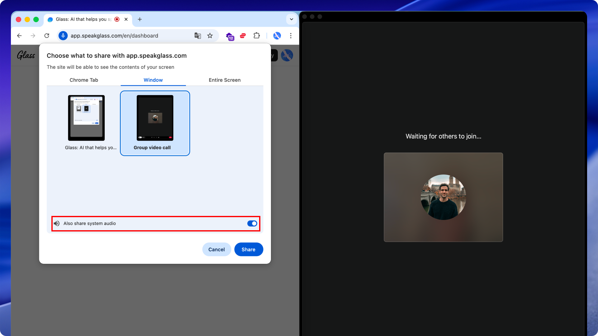Switch to the Chrome Tab tab

[x=84, y=80]
